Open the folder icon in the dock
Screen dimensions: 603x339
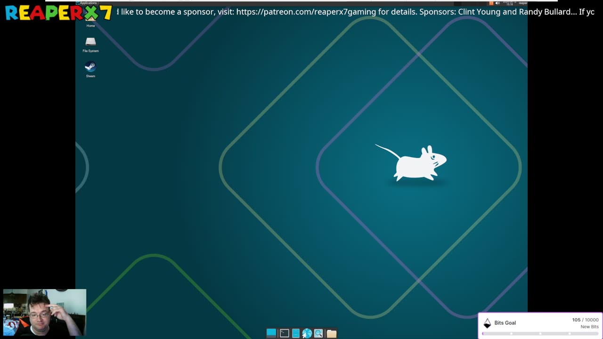(x=332, y=333)
